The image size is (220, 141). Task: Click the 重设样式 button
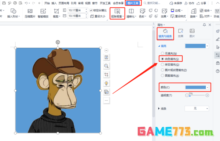click(178, 16)
